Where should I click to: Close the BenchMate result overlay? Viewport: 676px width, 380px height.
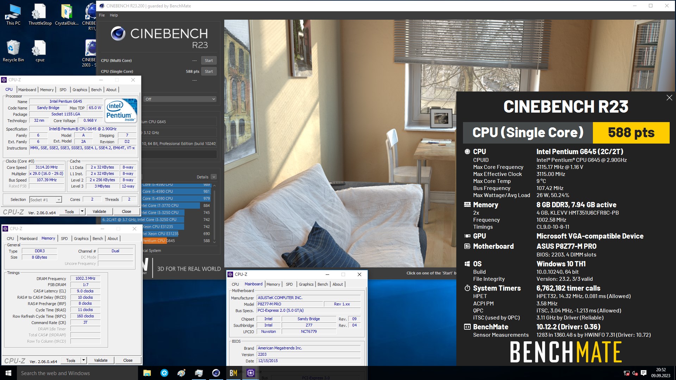[669, 98]
